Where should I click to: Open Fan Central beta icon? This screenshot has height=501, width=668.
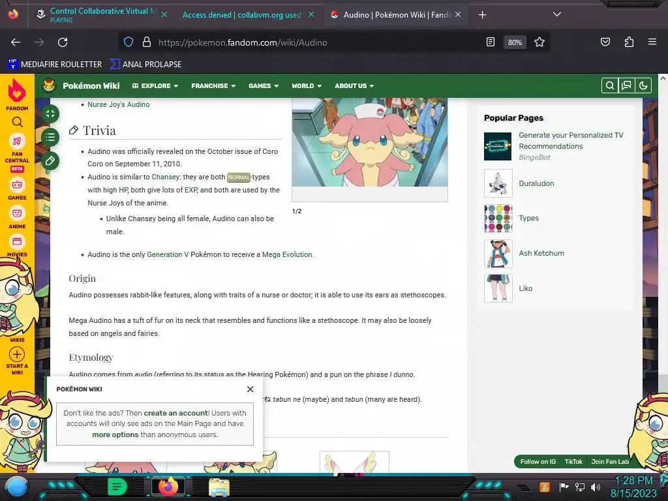(x=17, y=141)
